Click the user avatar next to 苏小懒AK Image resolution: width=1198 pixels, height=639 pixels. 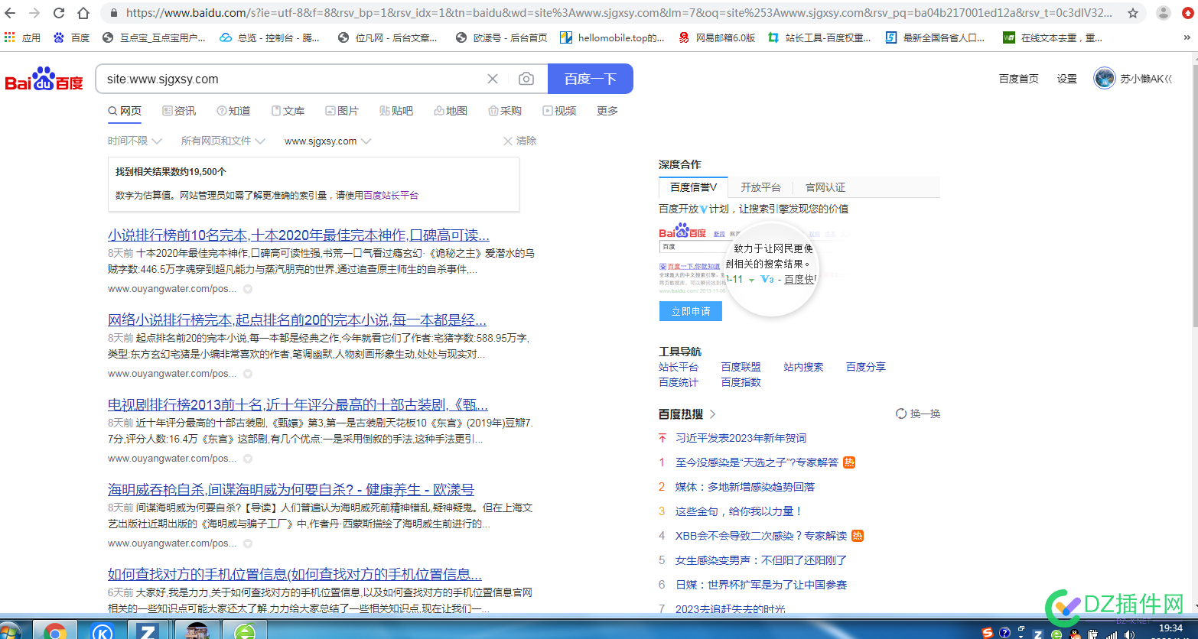coord(1104,78)
